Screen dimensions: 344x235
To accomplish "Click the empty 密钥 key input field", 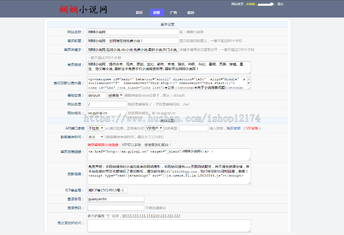I will (x=193, y=128).
